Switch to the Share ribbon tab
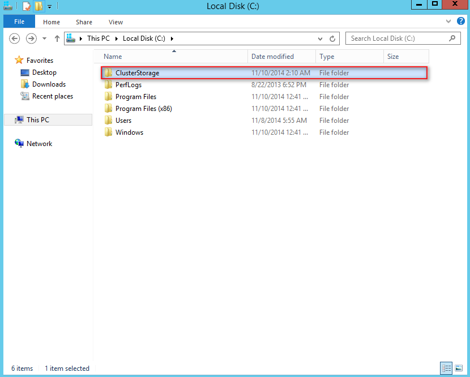Viewport: 470px width, 377px height. [x=84, y=22]
